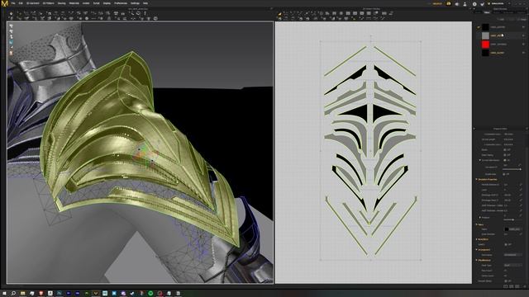Click the Simulate icon in 3D toolbar
The height and width of the screenshot is (297, 529).
point(11,14)
